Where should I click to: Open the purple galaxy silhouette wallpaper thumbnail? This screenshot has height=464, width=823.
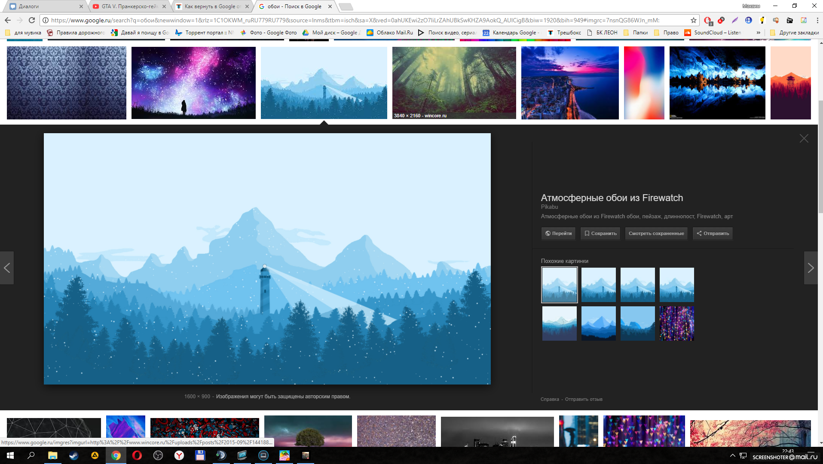pos(193,82)
